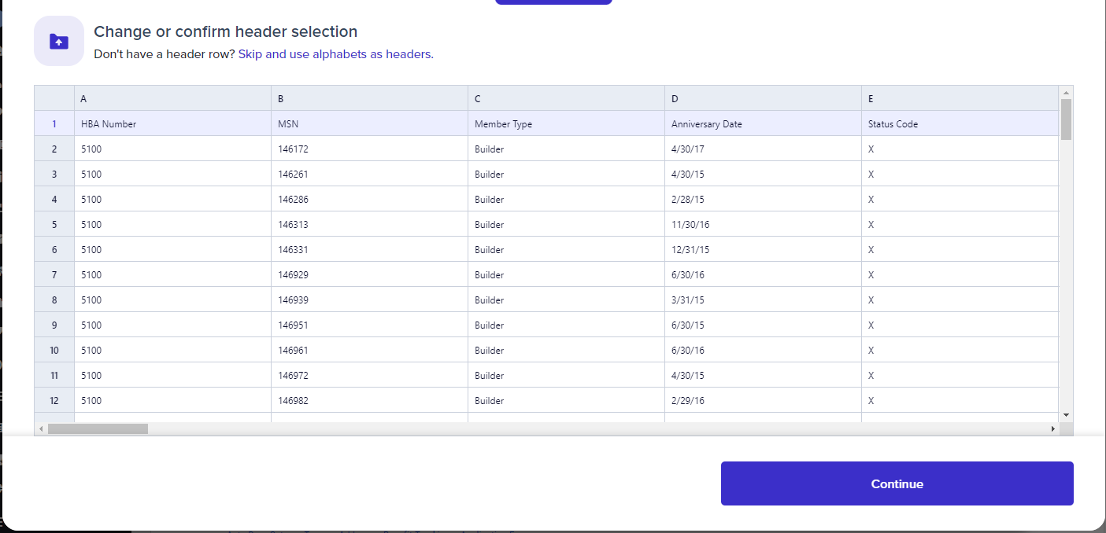1106x533 pixels.
Task: Select row number 12
Action: [54, 400]
